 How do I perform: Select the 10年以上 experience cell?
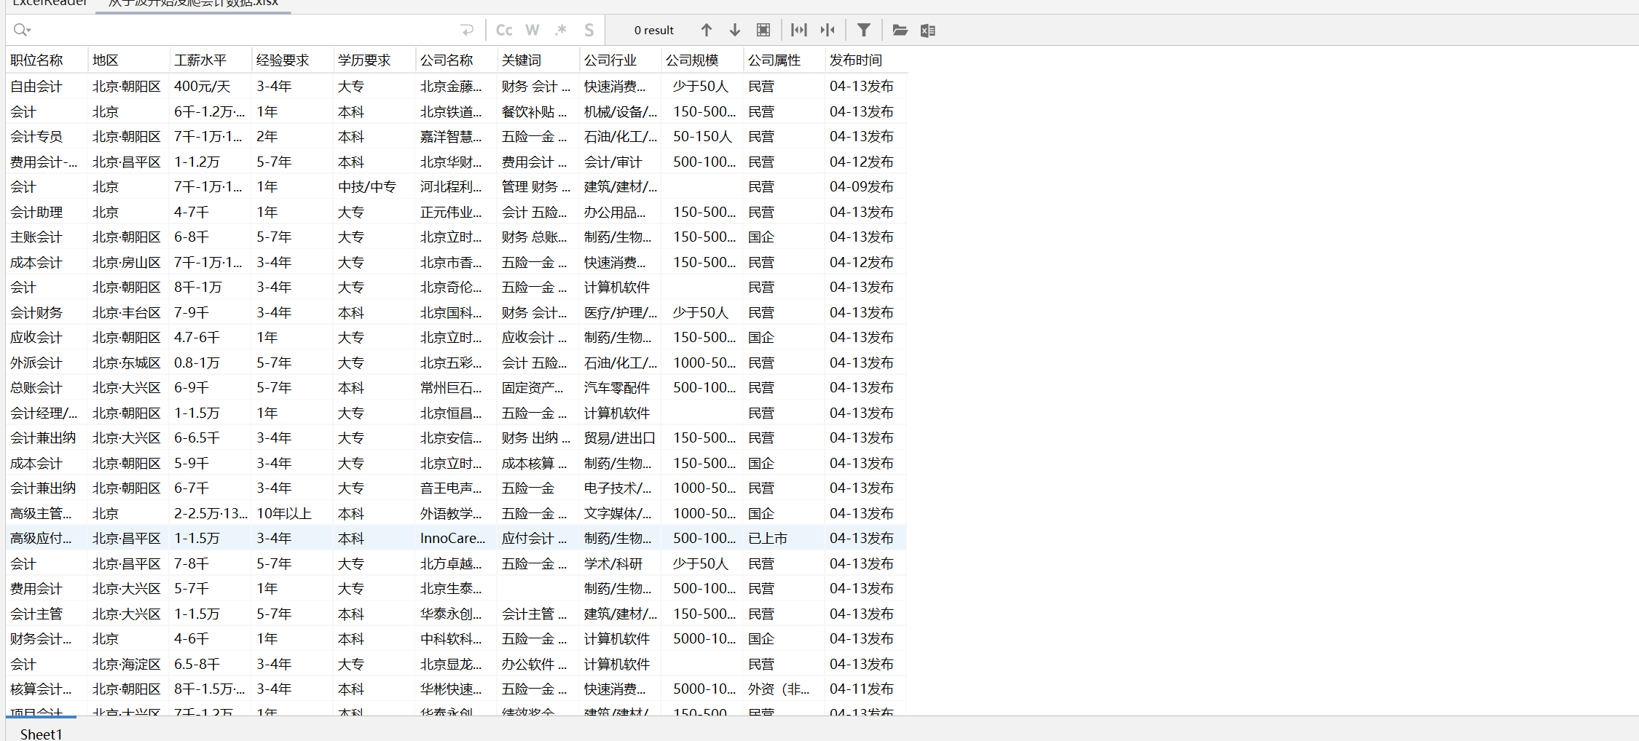pos(292,513)
